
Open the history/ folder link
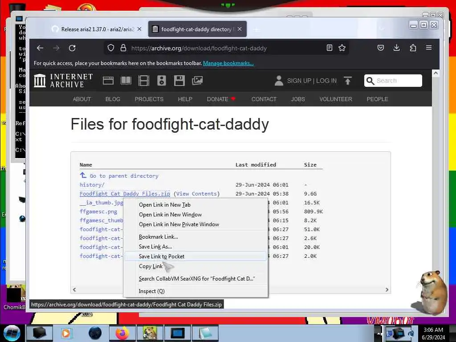pyautogui.click(x=92, y=185)
